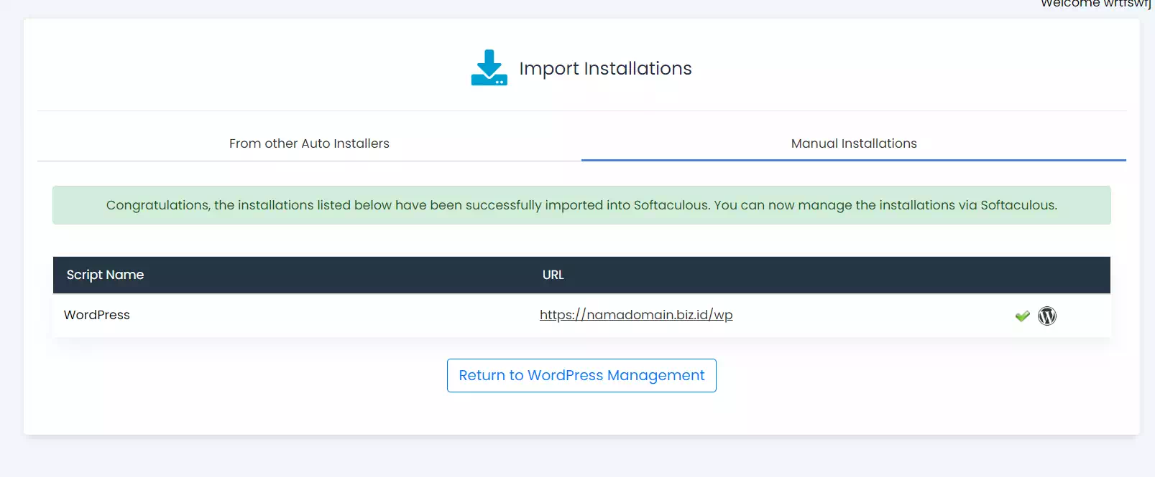Click Return to WordPress Management button
This screenshot has width=1155, height=477.
click(581, 375)
